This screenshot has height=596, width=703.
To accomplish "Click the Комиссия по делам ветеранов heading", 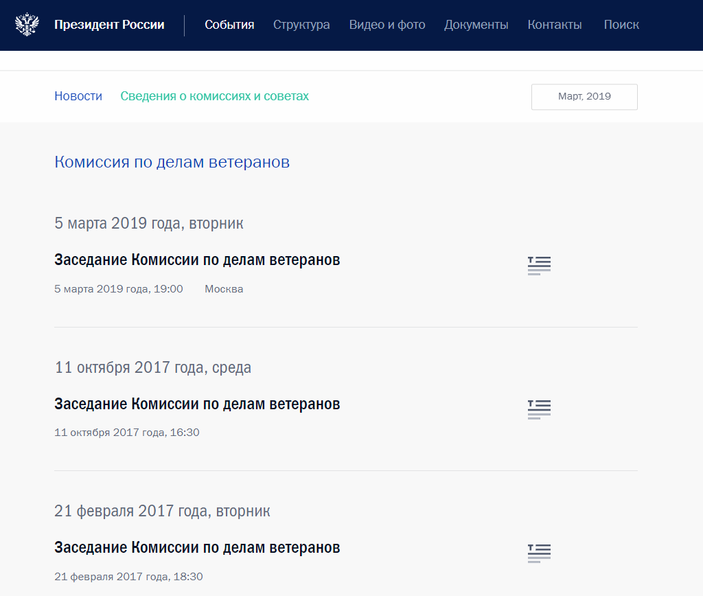I will coord(172,162).
